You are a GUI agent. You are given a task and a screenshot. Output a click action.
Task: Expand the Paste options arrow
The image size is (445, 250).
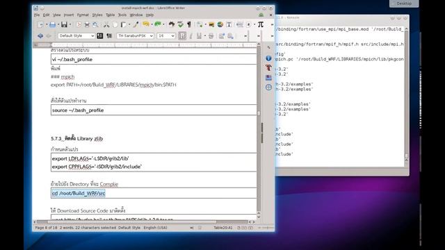coord(129,25)
